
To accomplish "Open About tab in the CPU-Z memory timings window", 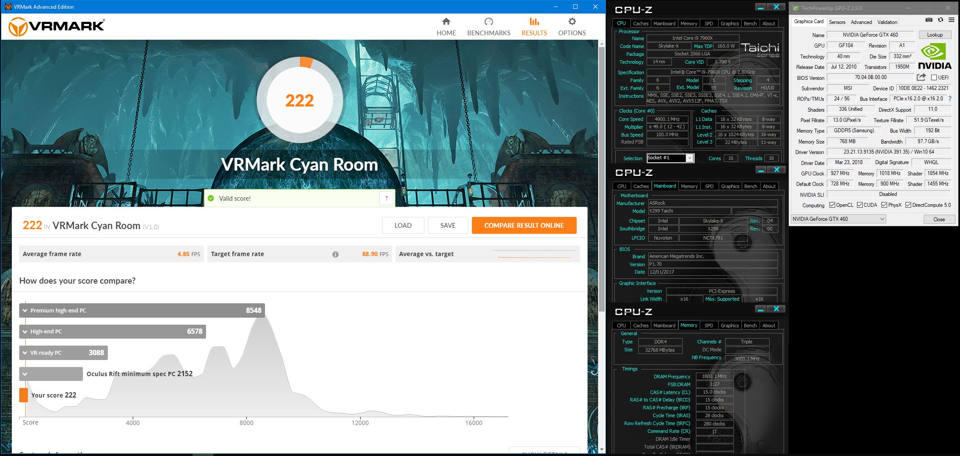I will (769, 326).
